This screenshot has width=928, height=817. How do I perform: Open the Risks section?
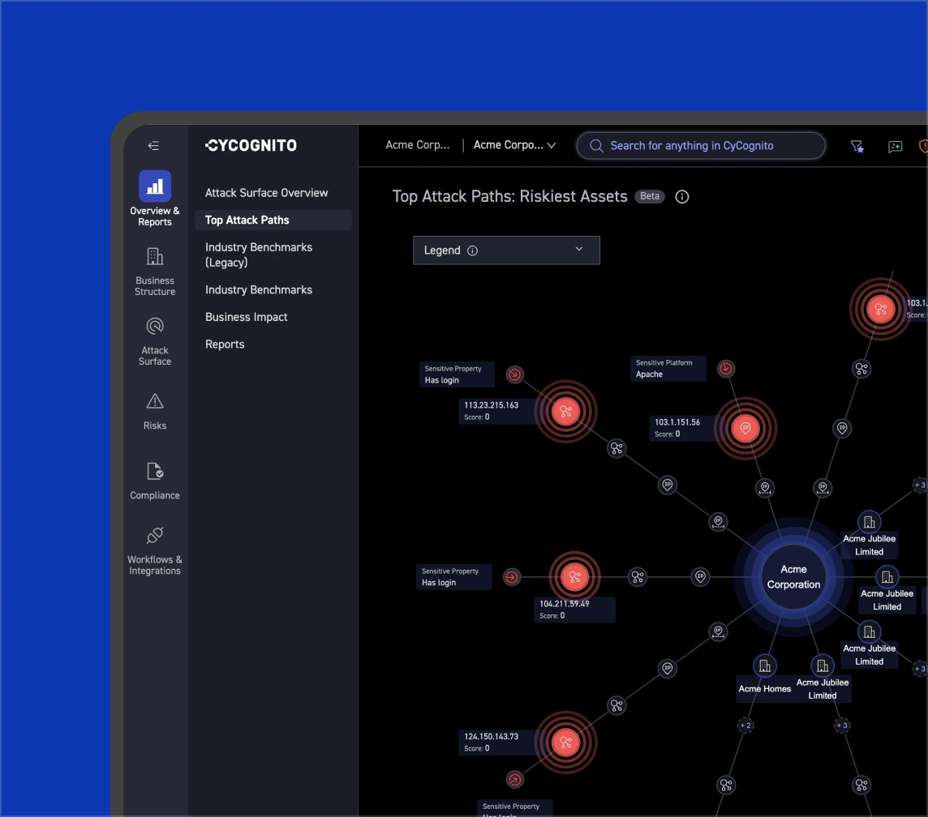click(154, 411)
